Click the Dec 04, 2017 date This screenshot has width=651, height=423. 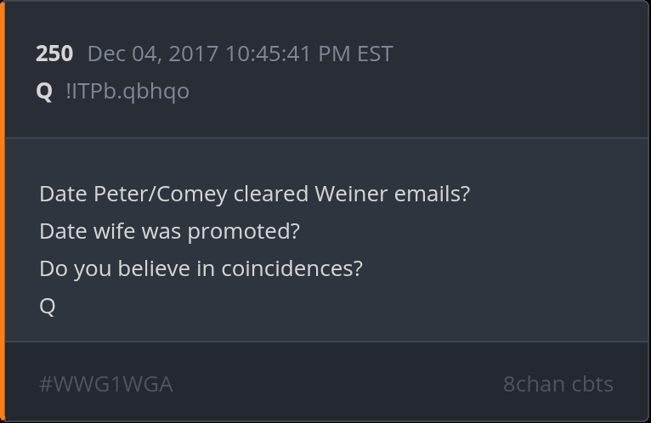click(x=153, y=54)
